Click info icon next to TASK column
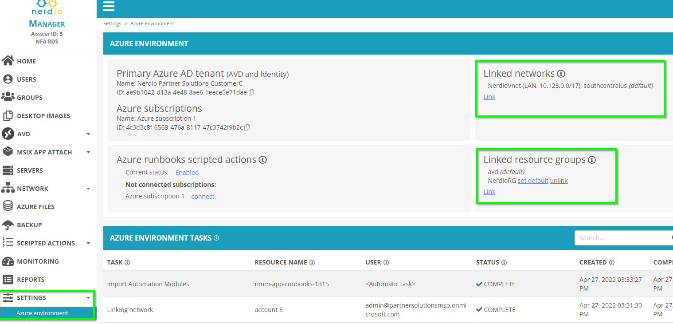This screenshot has width=673, height=324. 127,262
